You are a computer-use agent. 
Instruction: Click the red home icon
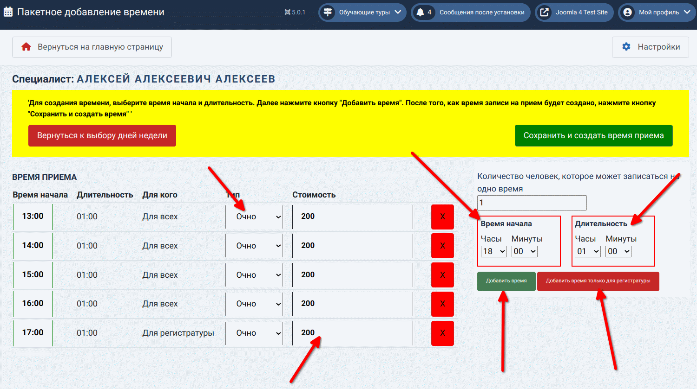(26, 47)
